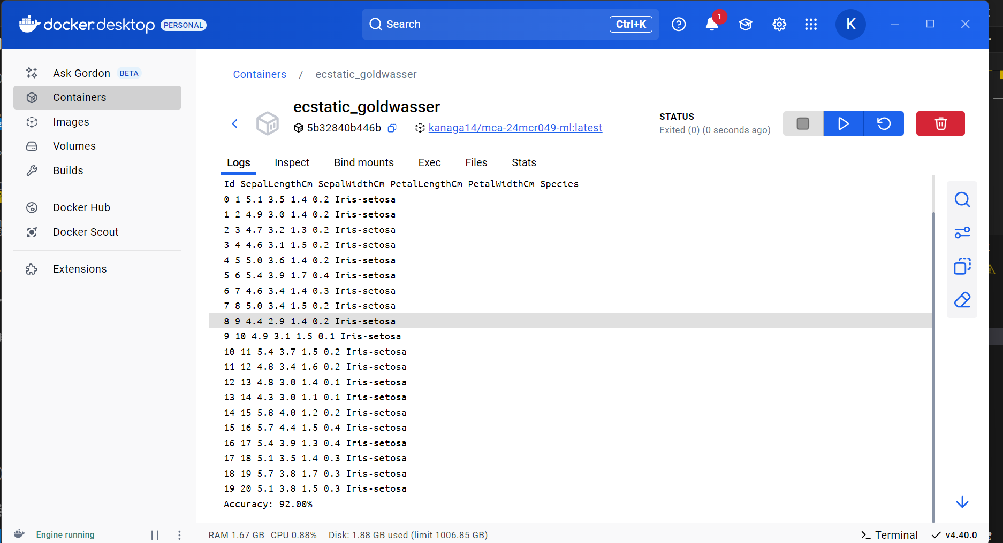The width and height of the screenshot is (1003, 543).
Task: Click the image layers icon beside link
Action: tap(420, 128)
